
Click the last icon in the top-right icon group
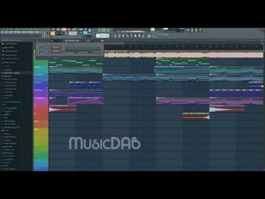tap(200, 30)
